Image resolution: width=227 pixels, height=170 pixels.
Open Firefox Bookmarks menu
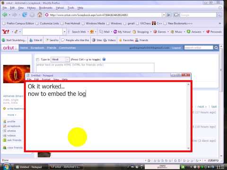[x=45, y=8]
